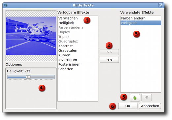Select Farben ändern in Verwendete Effekte
The width and height of the screenshot is (172, 120).
coord(141,18)
